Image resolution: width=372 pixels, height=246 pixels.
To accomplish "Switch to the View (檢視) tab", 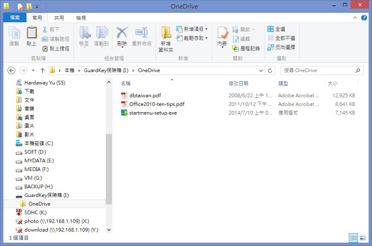I will tap(81, 18).
